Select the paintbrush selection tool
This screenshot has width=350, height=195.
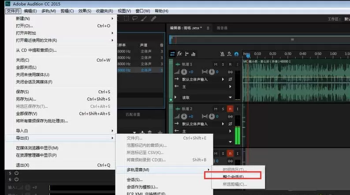(144, 18)
